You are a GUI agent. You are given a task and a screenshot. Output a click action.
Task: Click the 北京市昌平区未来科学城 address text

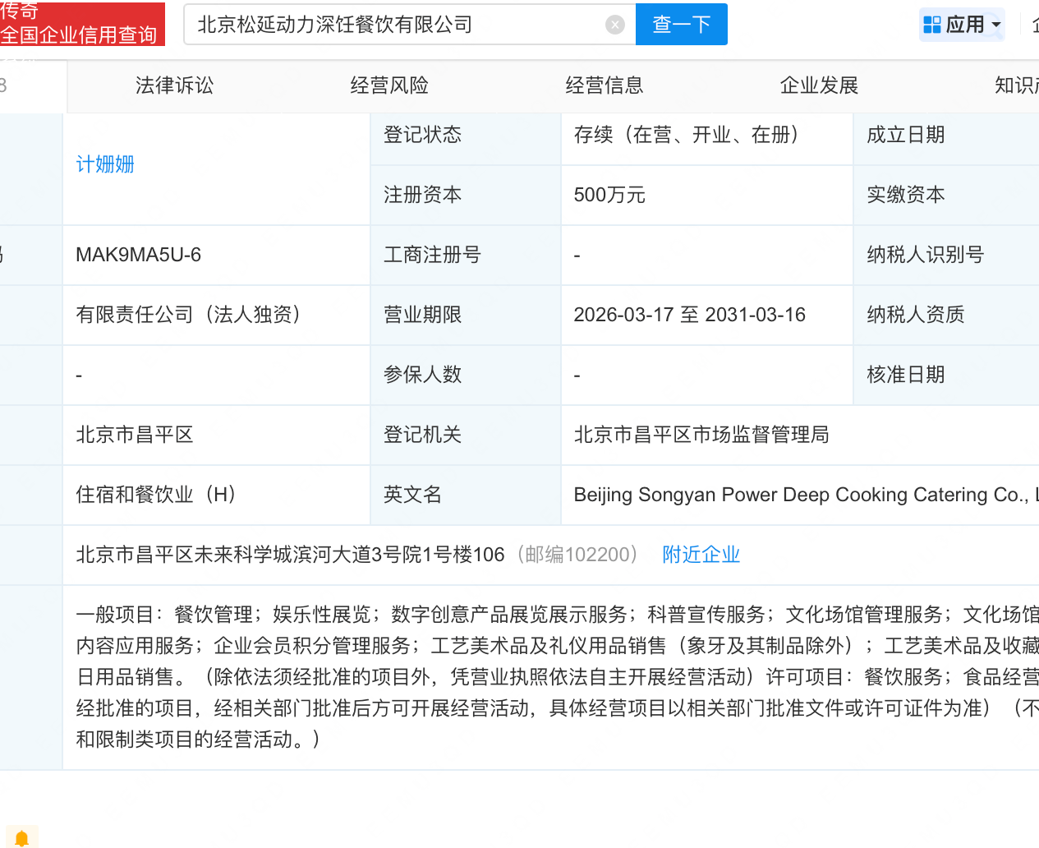290,555
